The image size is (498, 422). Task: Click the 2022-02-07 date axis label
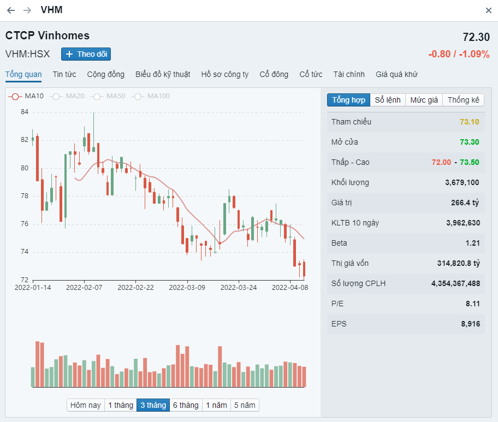point(84,288)
